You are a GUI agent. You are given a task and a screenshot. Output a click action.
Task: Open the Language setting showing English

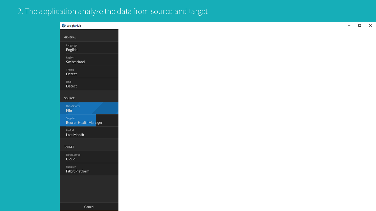click(89, 48)
